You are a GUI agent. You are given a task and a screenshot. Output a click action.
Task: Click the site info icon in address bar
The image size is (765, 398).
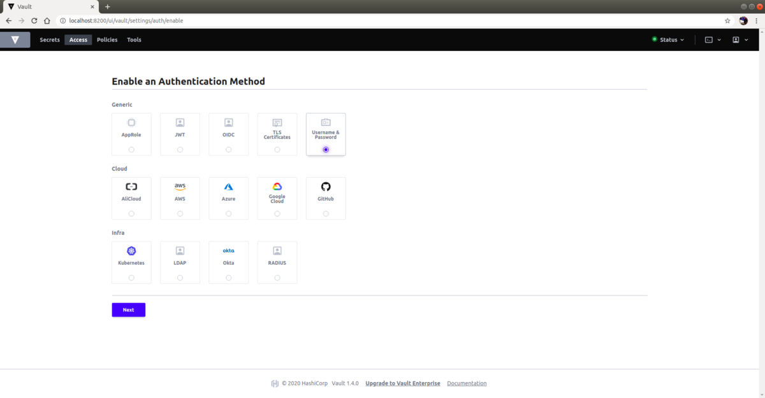tap(62, 20)
